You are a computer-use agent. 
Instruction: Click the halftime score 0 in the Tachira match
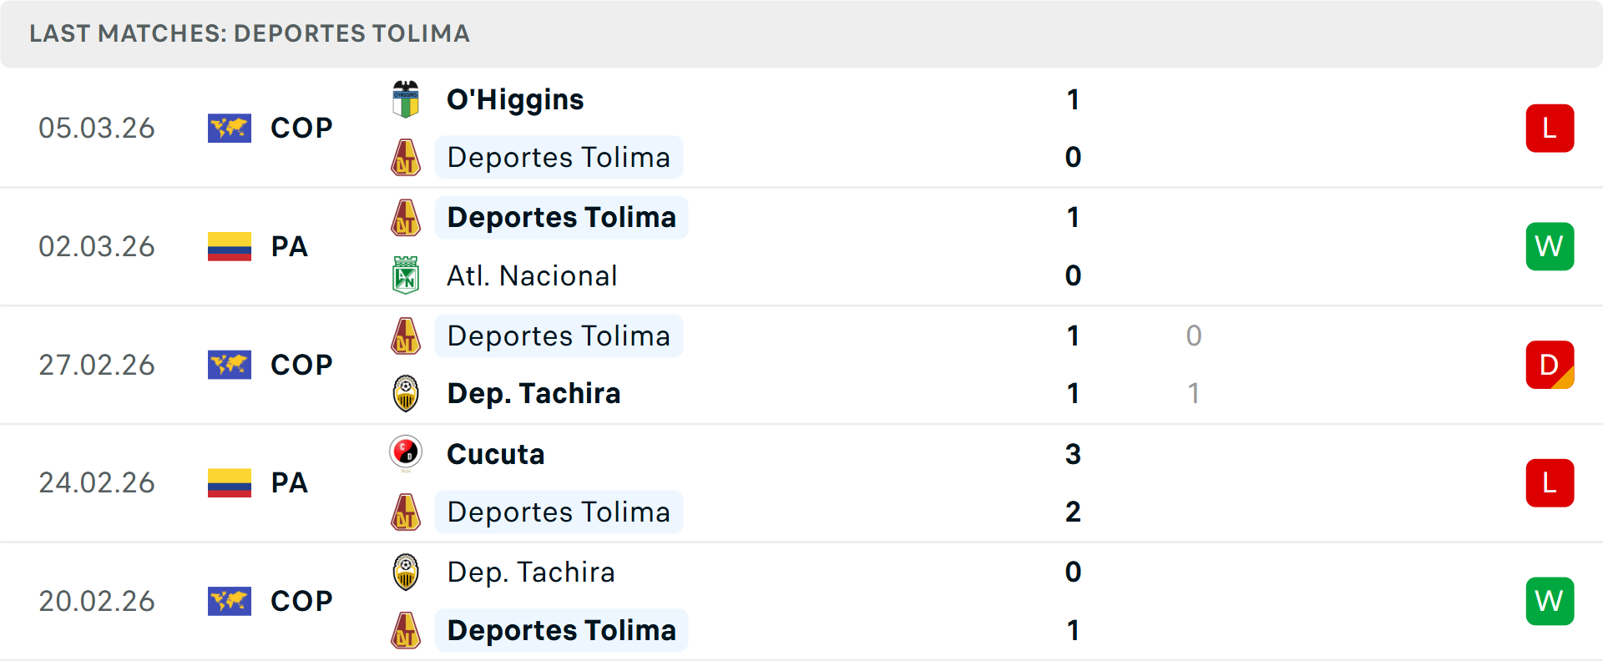[x=1193, y=336]
